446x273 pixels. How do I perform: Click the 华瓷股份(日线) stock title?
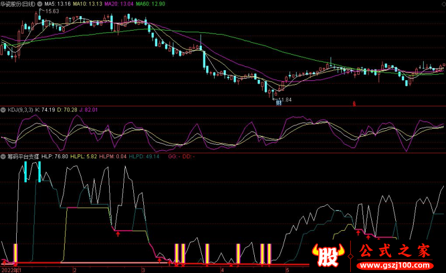click(x=18, y=4)
